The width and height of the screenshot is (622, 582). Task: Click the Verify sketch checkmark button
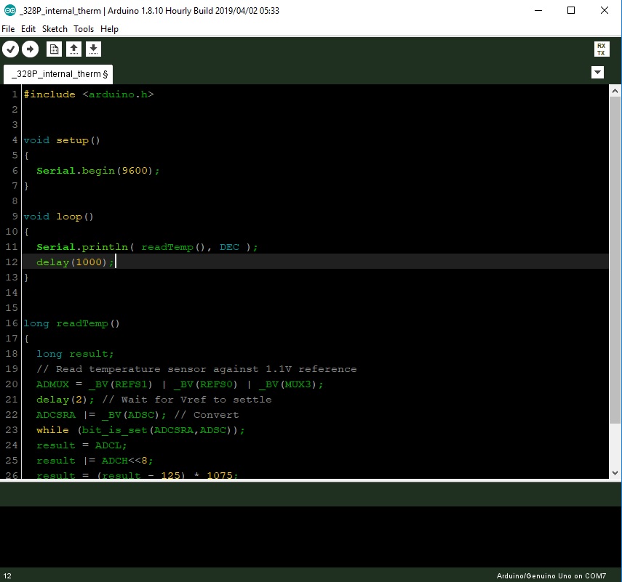(11, 49)
